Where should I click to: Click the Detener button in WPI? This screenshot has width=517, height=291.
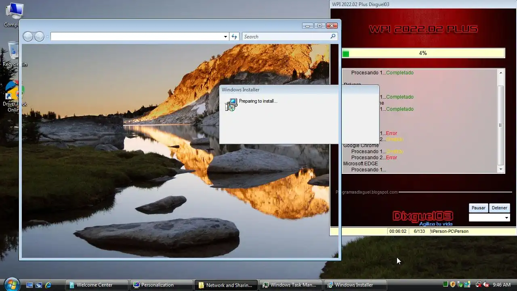tap(499, 208)
